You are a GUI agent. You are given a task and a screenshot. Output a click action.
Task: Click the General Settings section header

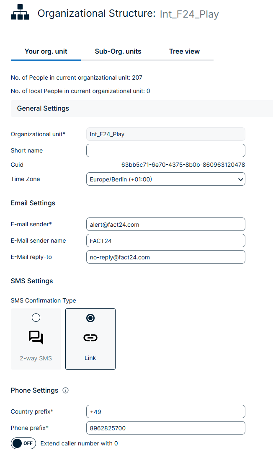pos(43,109)
